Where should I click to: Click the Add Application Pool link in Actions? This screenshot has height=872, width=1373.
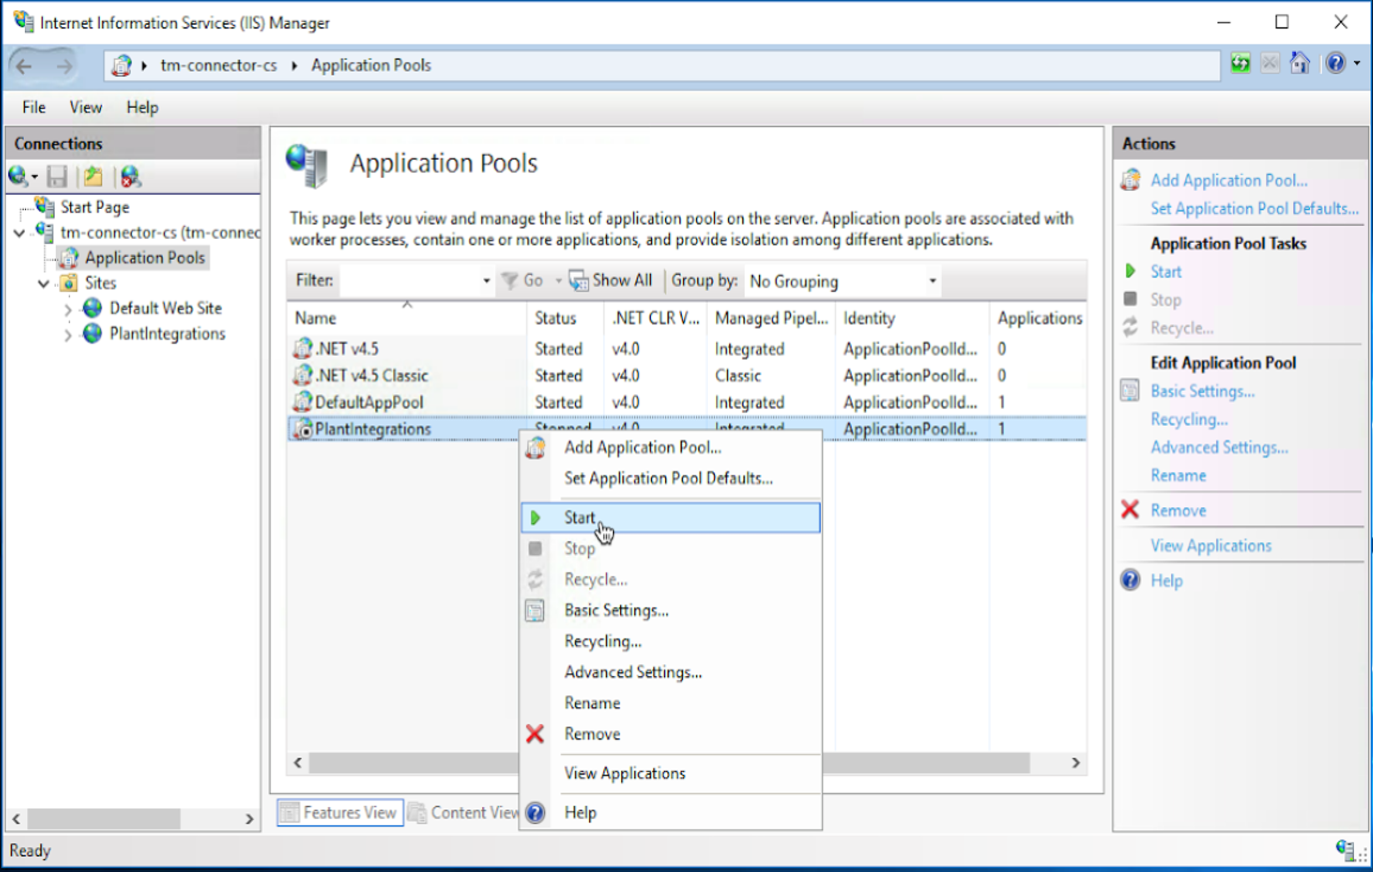pos(1228,180)
